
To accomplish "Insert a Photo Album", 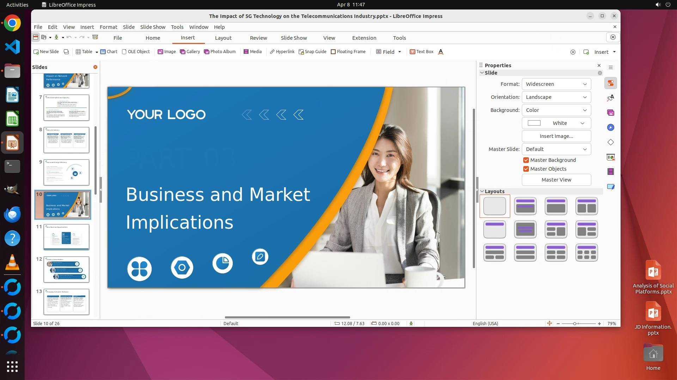I will coord(220,52).
